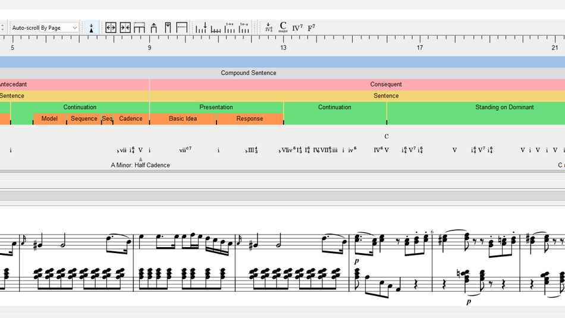Click the F7 chord symbol button

click(x=311, y=28)
